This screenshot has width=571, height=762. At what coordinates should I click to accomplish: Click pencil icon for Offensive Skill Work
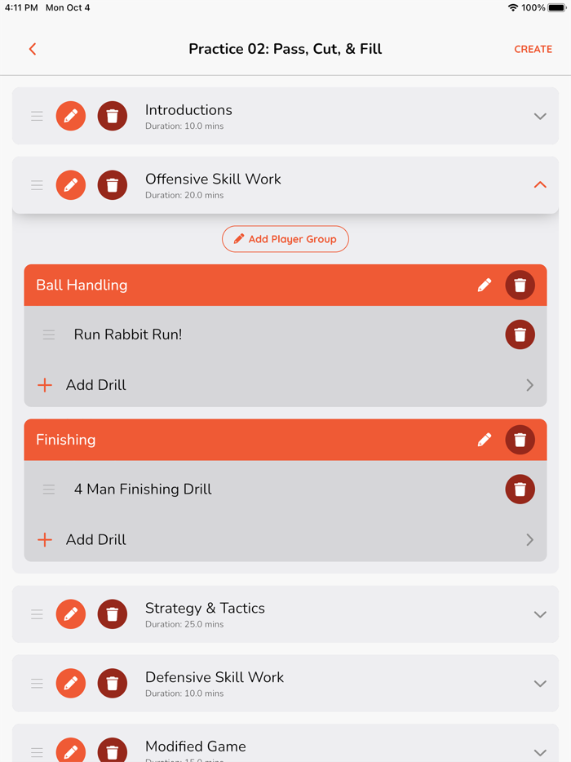71,185
